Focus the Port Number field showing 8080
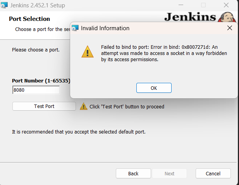This screenshot has width=239, height=185. [x=36, y=90]
